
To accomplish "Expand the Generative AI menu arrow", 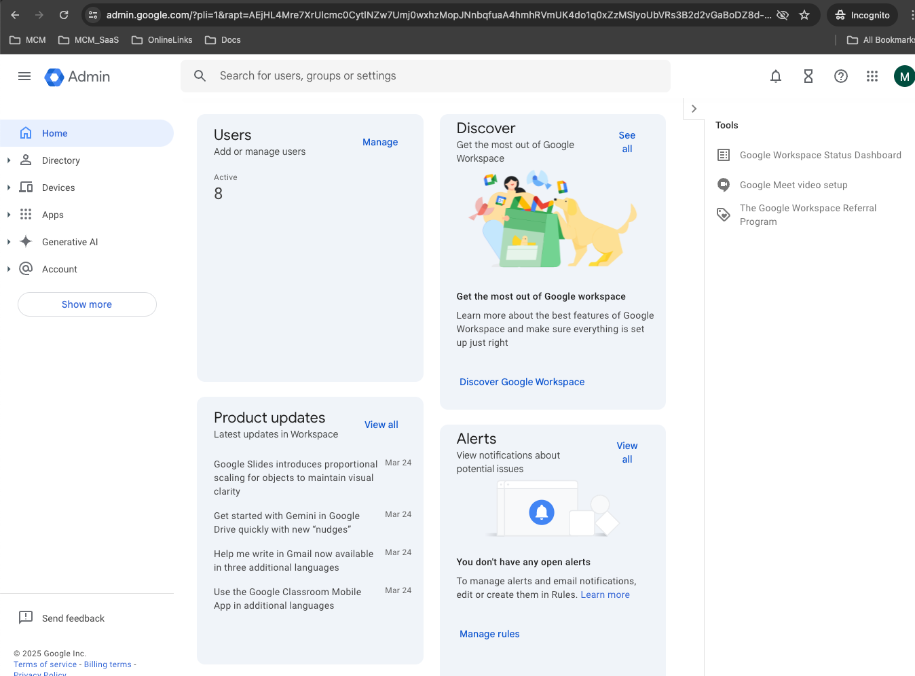I will 9,242.
